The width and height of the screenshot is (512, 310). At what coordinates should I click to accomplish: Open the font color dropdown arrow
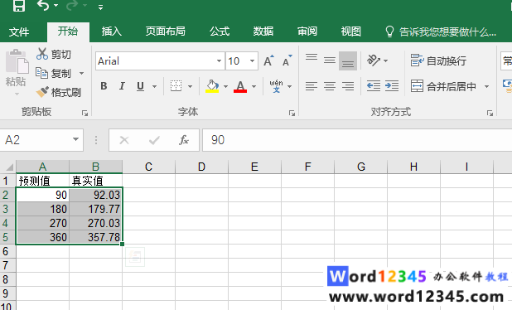click(x=254, y=86)
